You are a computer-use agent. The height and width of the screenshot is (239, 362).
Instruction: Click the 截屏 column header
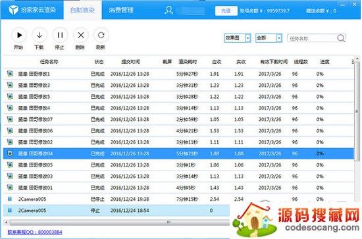[167, 62]
